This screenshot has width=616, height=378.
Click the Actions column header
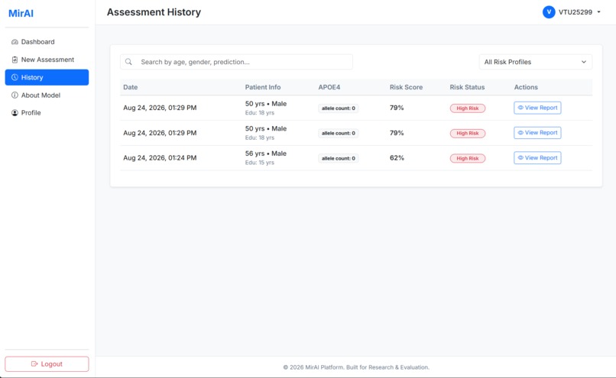click(x=526, y=87)
